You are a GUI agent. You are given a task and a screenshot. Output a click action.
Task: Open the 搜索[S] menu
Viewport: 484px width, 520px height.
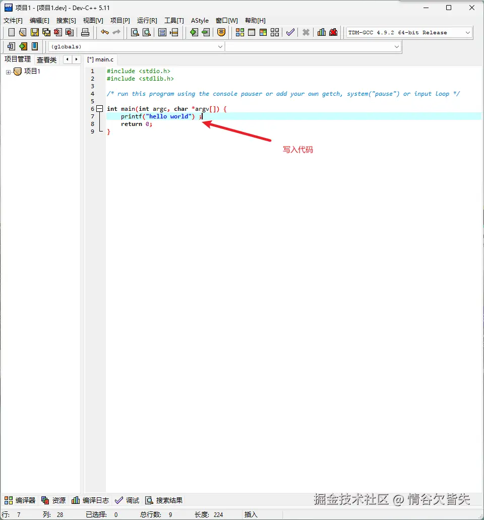[66, 21]
